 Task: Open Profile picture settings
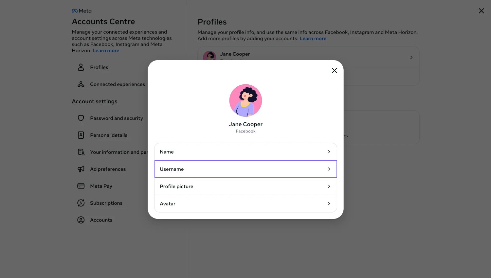246,186
